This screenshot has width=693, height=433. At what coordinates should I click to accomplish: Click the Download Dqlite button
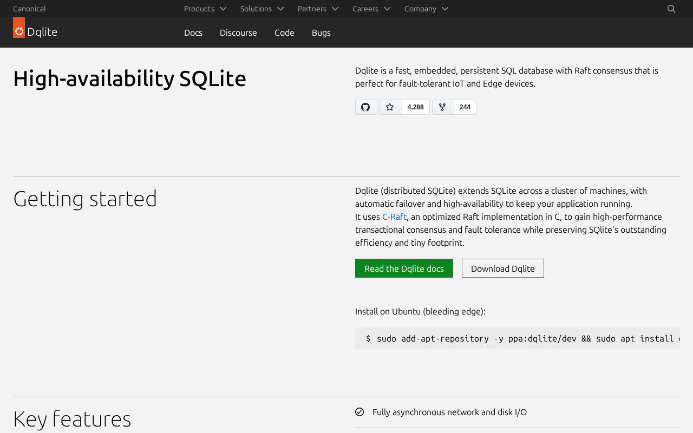click(503, 268)
